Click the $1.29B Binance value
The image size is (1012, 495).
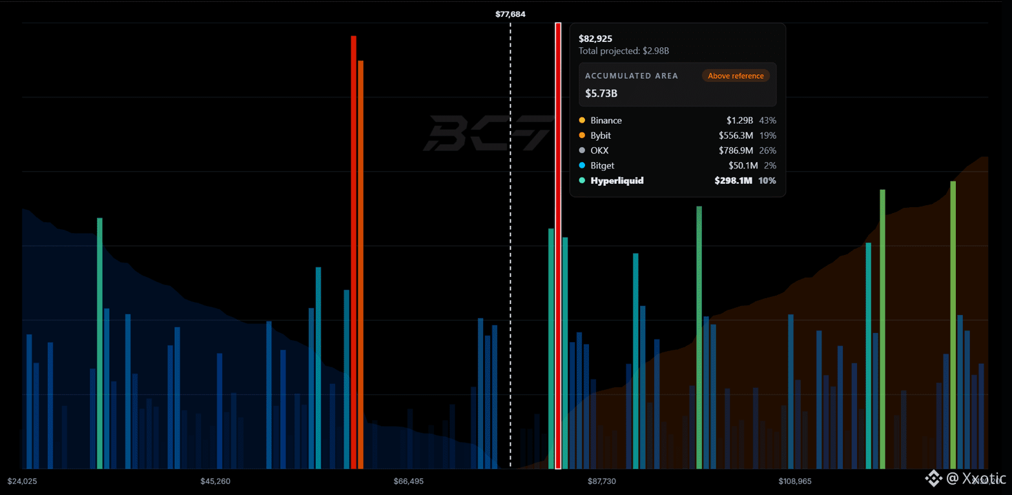pyautogui.click(x=739, y=121)
